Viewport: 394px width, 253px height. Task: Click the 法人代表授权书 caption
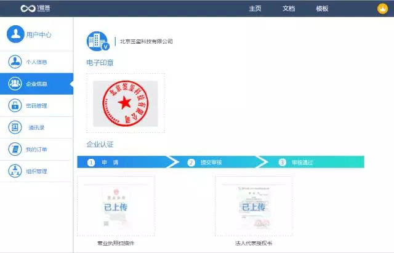(254, 243)
